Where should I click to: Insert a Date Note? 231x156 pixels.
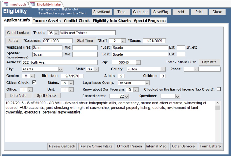click(x=18, y=96)
